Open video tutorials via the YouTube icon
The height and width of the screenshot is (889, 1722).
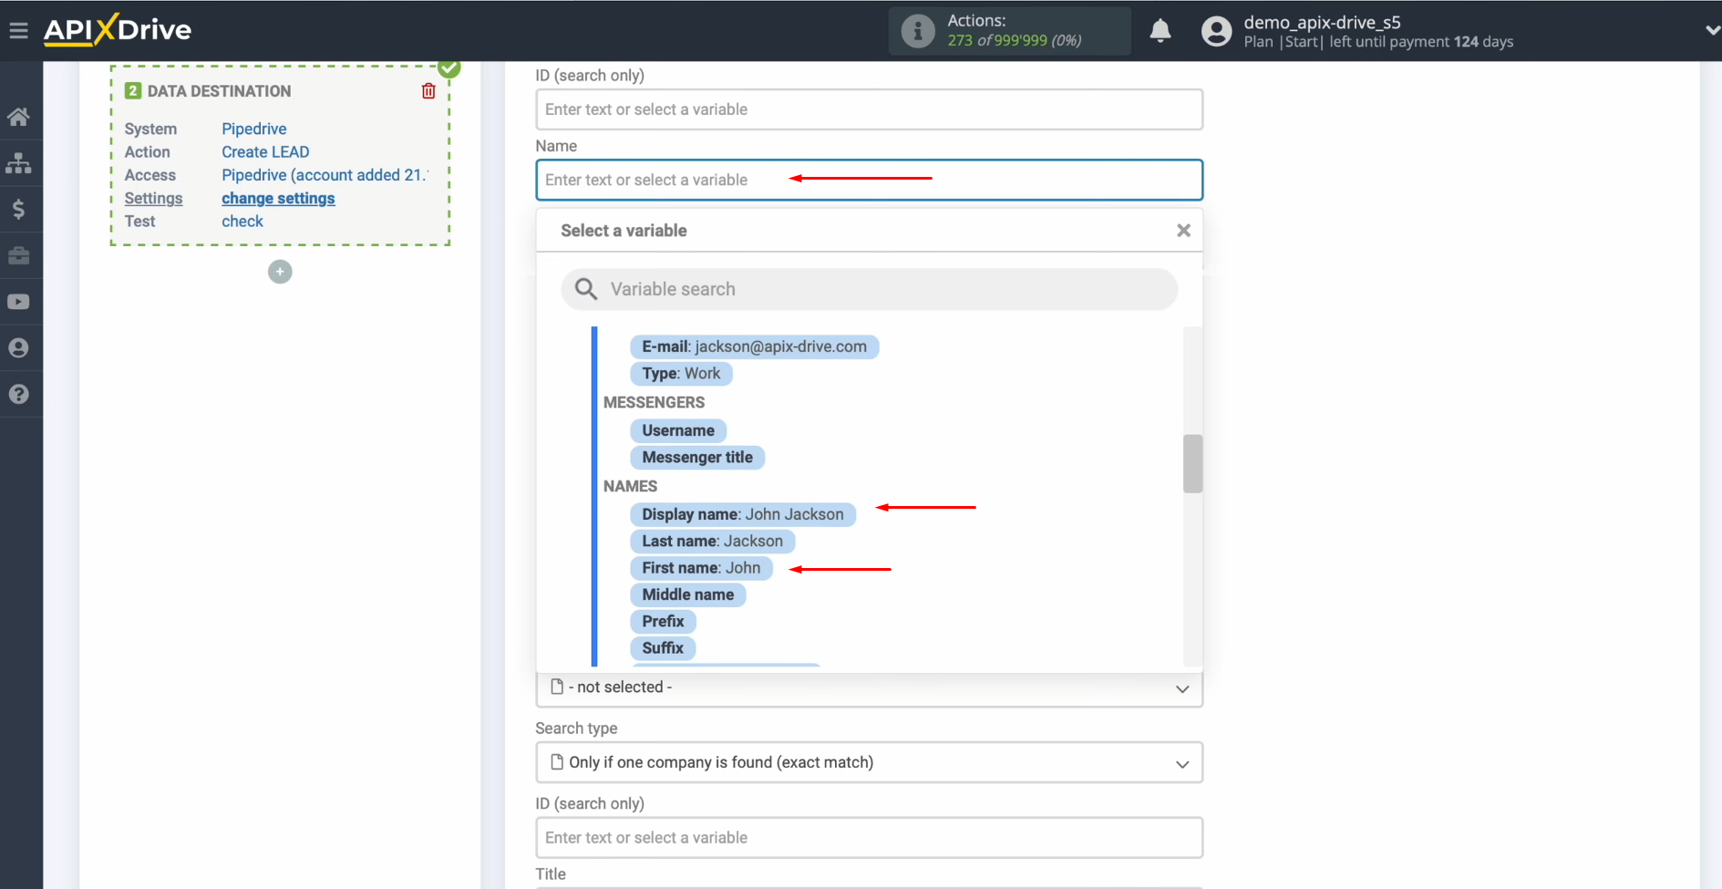pyautogui.click(x=19, y=301)
